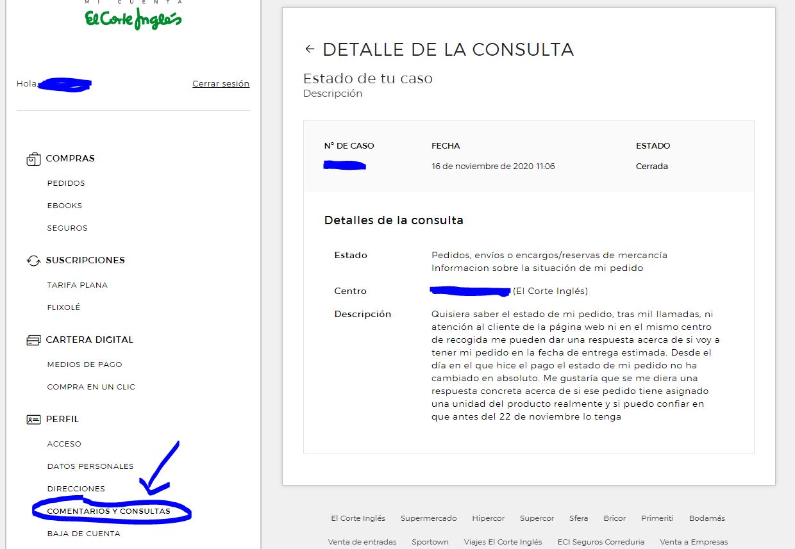This screenshot has width=795, height=549.
Task: Select Compra en un clic
Action: click(91, 387)
